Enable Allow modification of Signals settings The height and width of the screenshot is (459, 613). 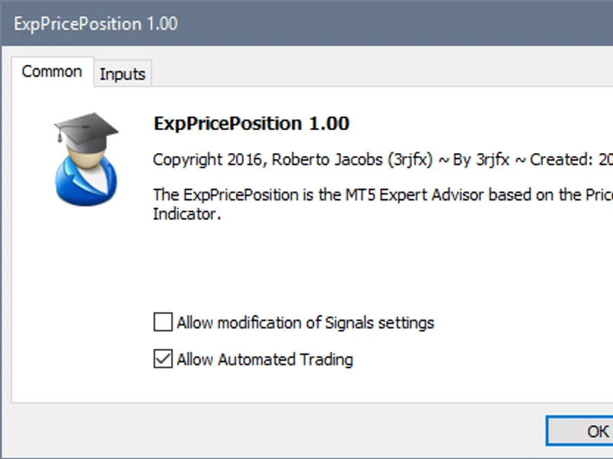(x=163, y=322)
